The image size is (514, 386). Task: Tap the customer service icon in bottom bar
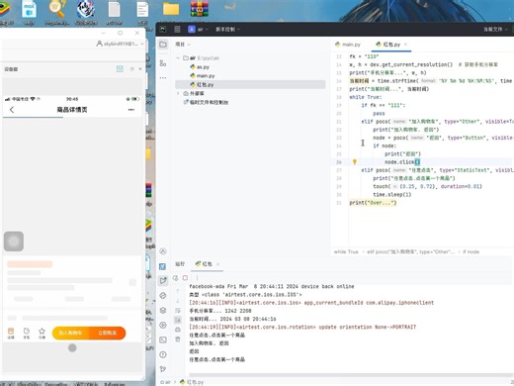pos(27,333)
